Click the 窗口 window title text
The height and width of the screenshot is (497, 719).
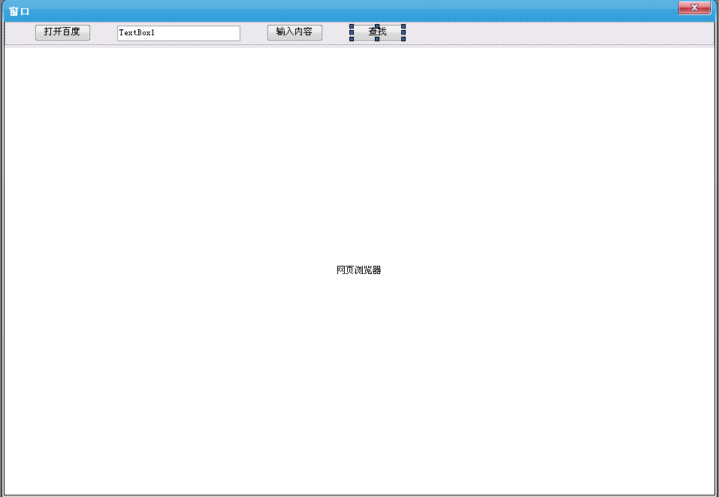click(20, 11)
